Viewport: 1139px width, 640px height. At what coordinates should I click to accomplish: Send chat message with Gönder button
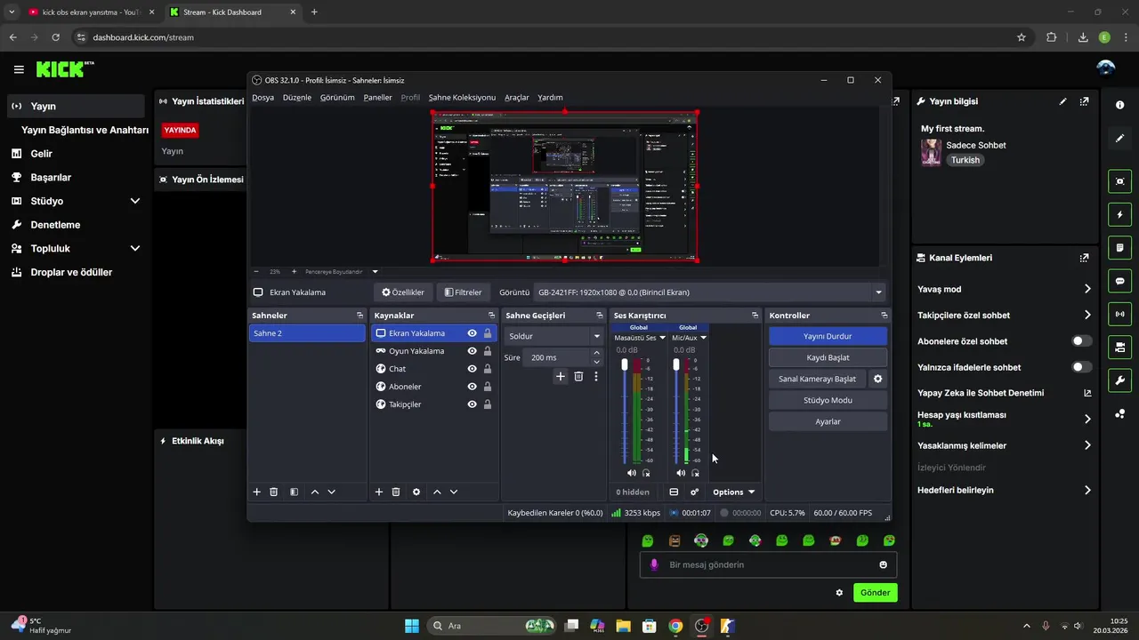pyautogui.click(x=875, y=592)
